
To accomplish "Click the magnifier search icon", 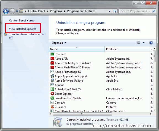I will pyautogui.click(x=153, y=11).
